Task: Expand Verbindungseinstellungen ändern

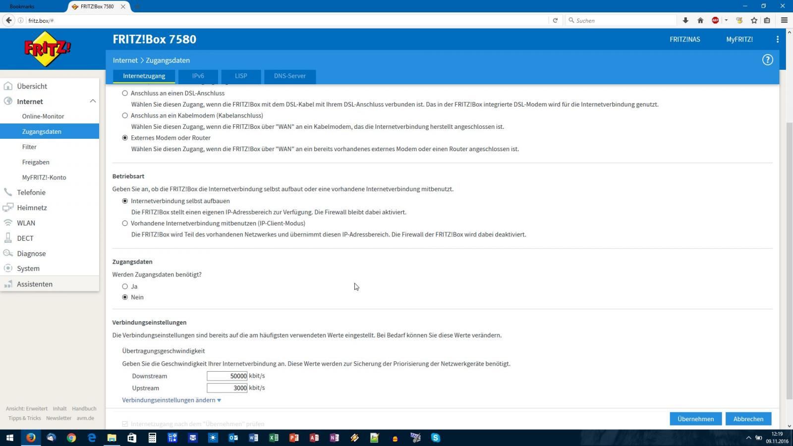Action: click(x=171, y=400)
